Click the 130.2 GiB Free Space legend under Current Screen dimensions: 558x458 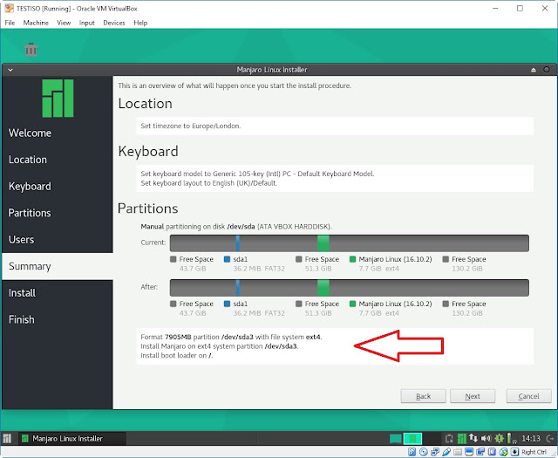464,263
